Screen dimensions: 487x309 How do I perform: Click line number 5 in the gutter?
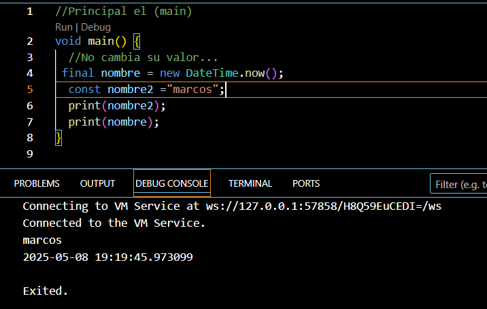tap(29, 90)
